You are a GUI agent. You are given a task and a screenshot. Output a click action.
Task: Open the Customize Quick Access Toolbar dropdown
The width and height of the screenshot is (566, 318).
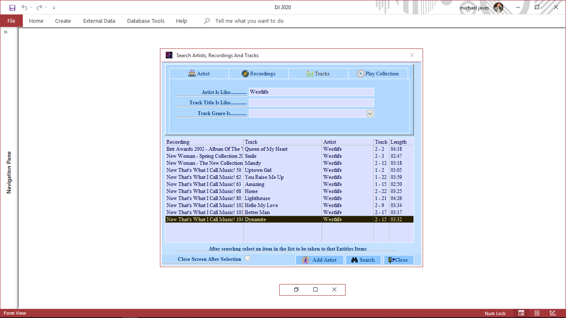[x=54, y=7]
